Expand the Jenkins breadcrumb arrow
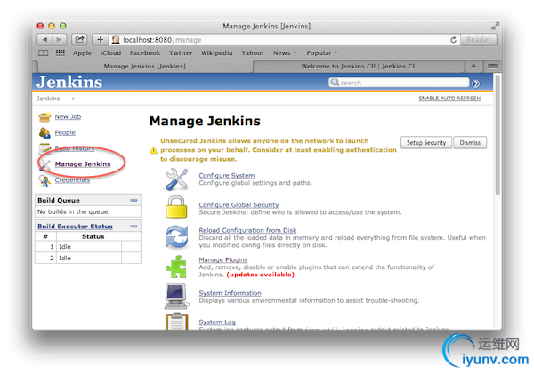Screen dimensions: 534x374 (x=73, y=99)
